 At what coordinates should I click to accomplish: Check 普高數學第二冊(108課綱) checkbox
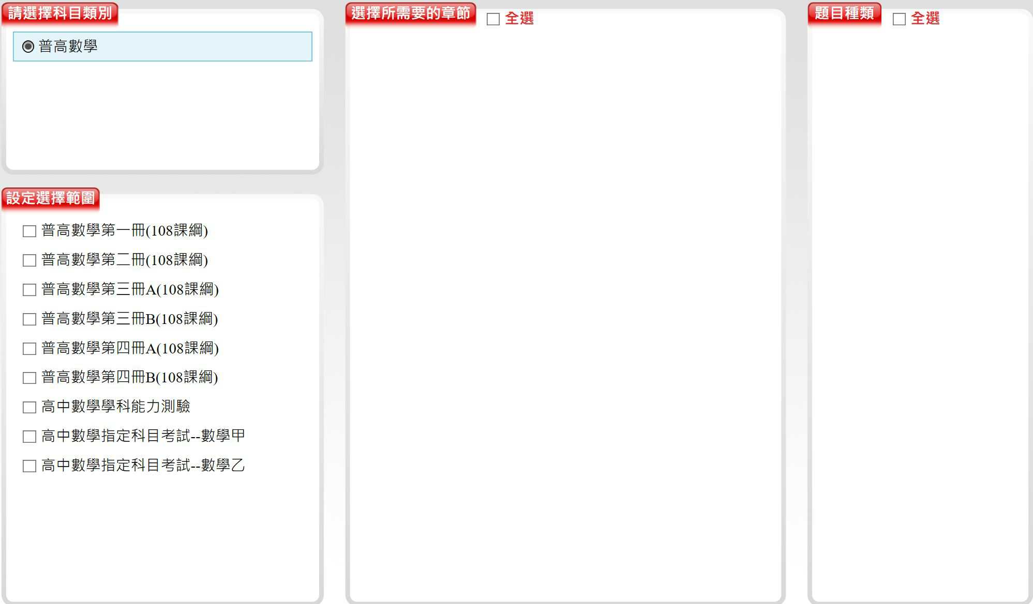coord(29,260)
